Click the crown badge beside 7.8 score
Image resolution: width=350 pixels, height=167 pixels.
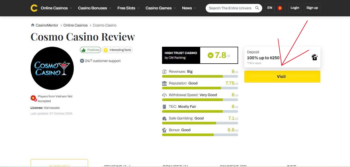pyautogui.click(x=210, y=55)
